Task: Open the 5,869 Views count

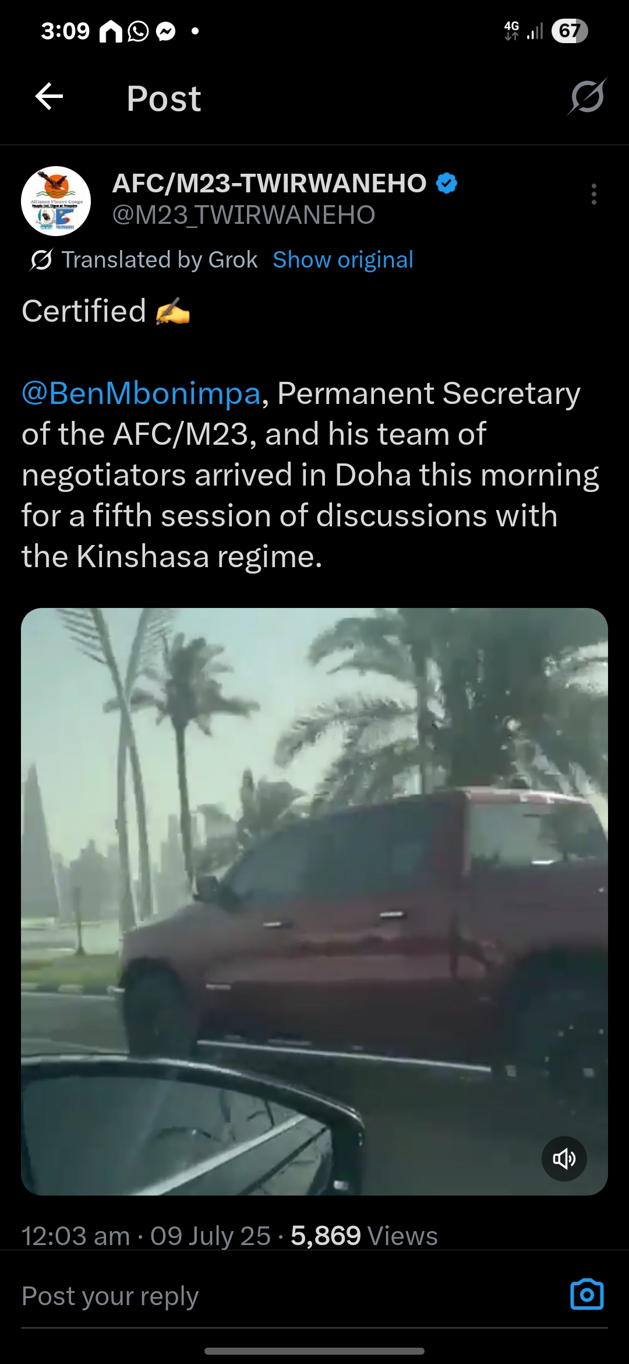Action: pos(364,1236)
